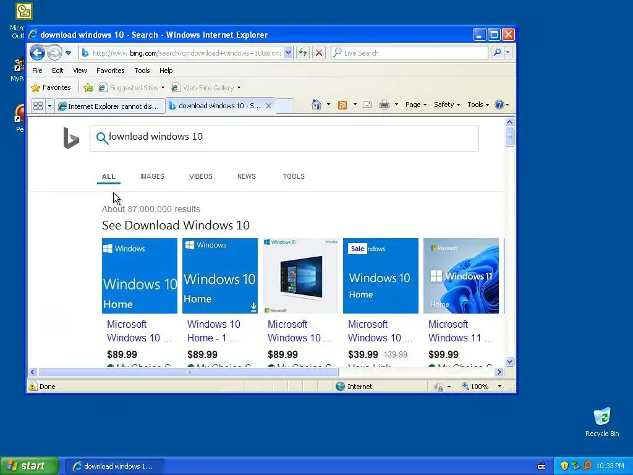Image resolution: width=633 pixels, height=475 pixels.
Task: Open the Tools command bar menu
Action: (478, 105)
